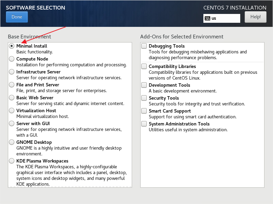Click the 'Security Tools' label
Image resolution: width=273 pixels, height=204 pixels.
(164, 98)
